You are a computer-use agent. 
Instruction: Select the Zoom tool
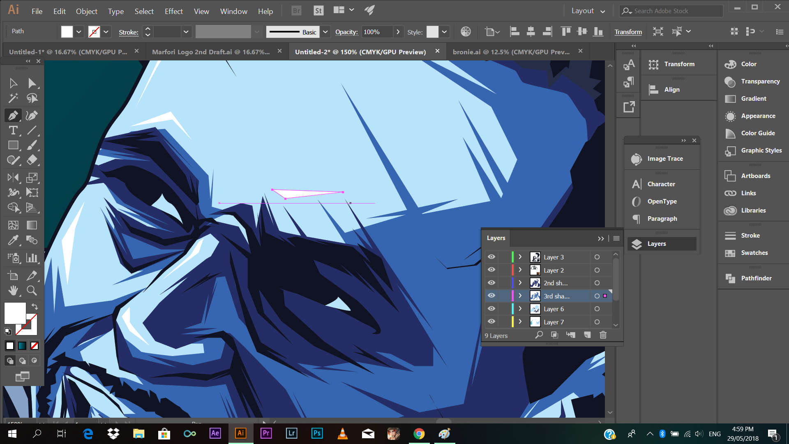pyautogui.click(x=32, y=291)
